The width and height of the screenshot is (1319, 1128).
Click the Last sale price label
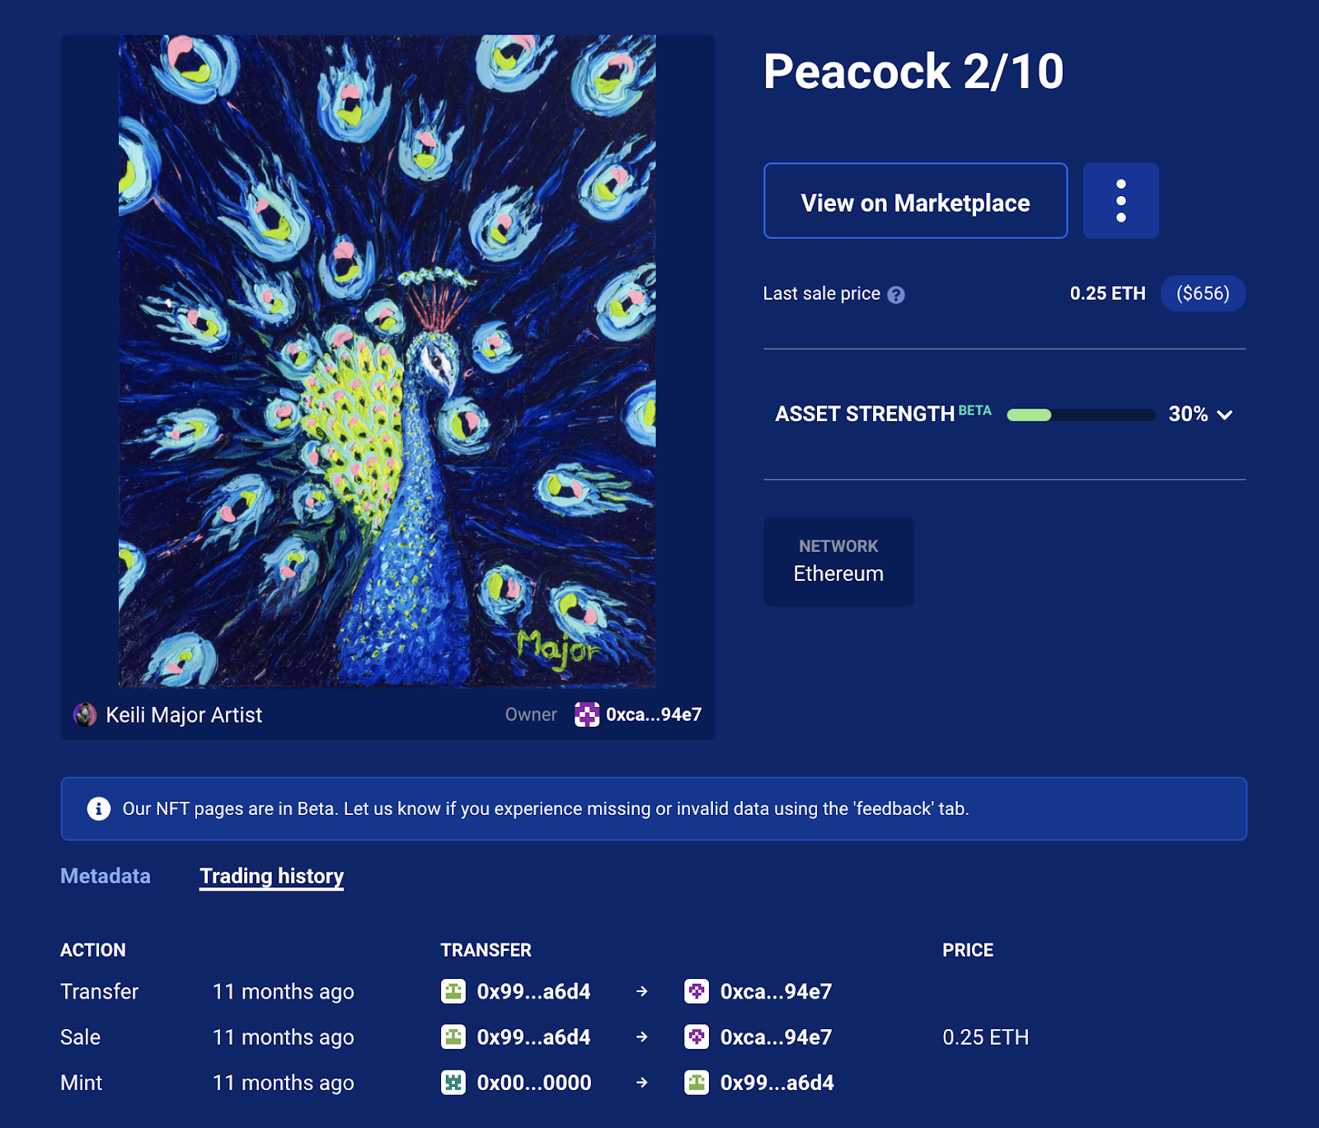(x=822, y=293)
